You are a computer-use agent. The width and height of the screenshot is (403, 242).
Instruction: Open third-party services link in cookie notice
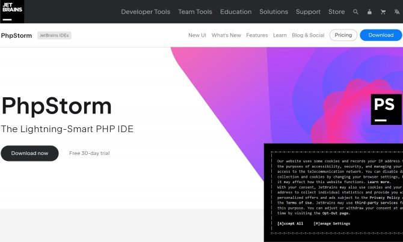point(377,203)
